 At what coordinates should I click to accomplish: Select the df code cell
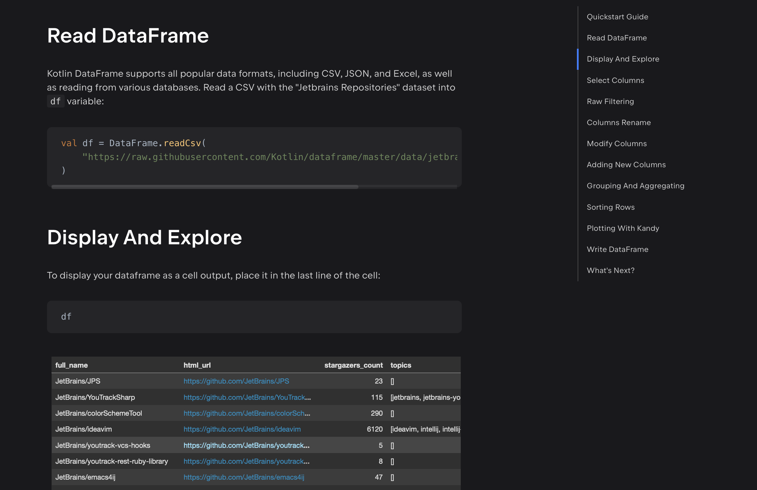coord(254,317)
